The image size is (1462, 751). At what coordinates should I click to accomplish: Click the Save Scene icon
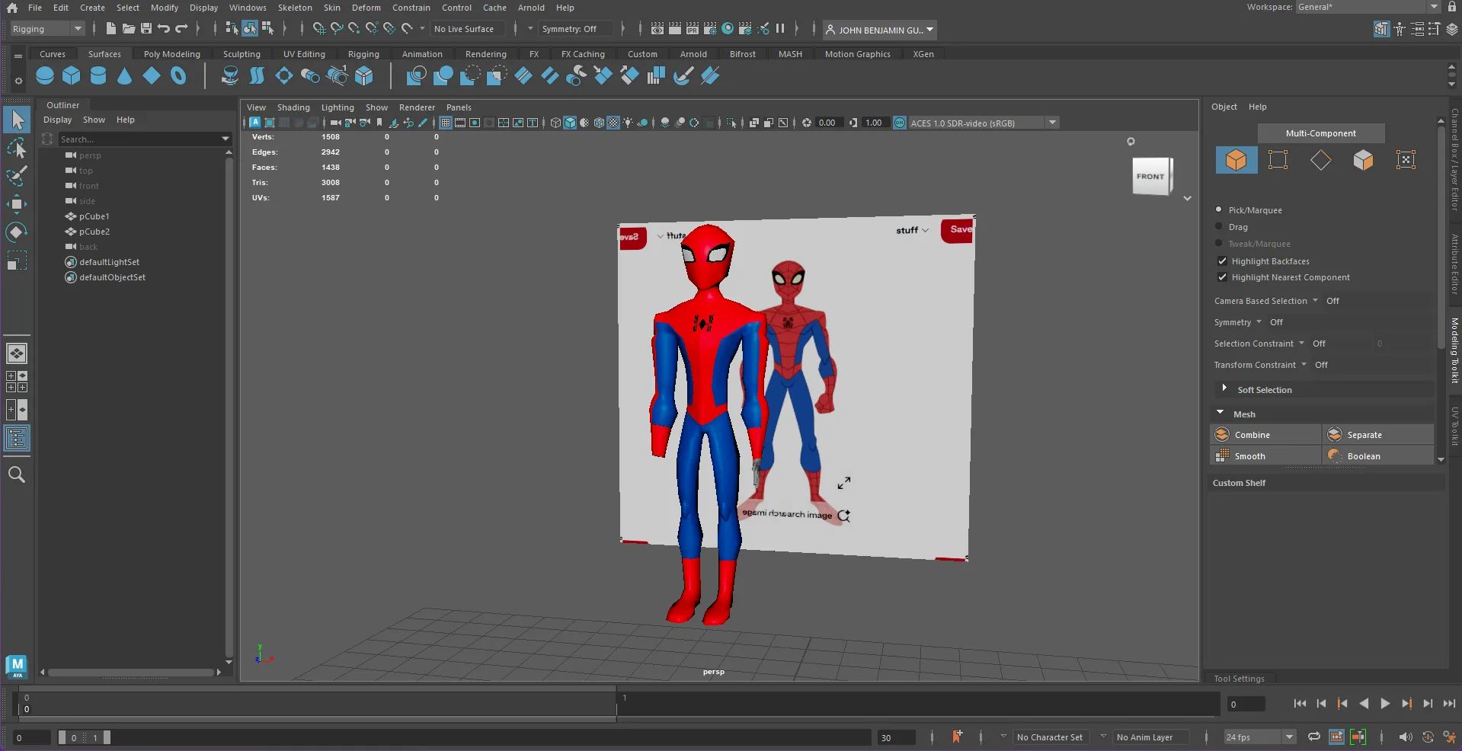(146, 29)
